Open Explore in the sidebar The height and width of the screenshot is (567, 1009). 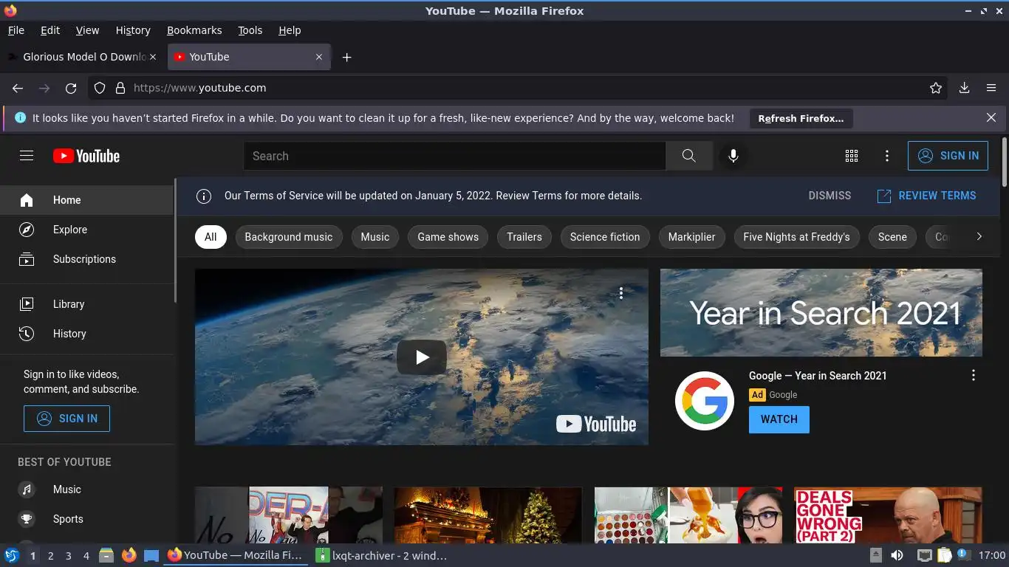click(87, 230)
